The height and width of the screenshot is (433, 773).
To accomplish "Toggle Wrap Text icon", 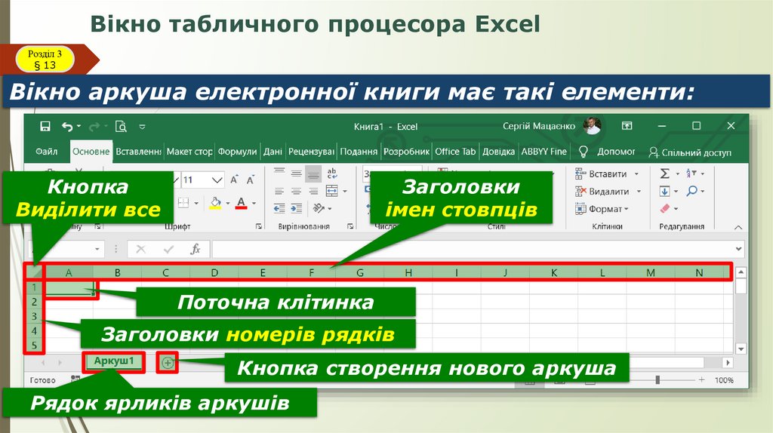I will [x=332, y=173].
